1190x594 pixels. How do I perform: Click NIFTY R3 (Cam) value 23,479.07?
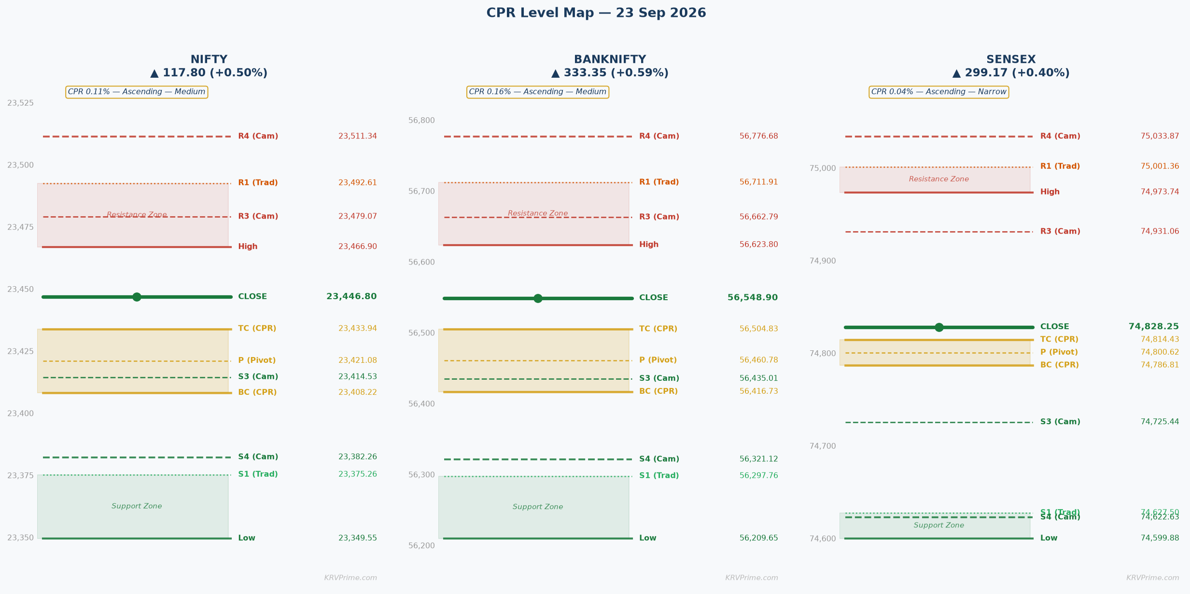(x=358, y=217)
